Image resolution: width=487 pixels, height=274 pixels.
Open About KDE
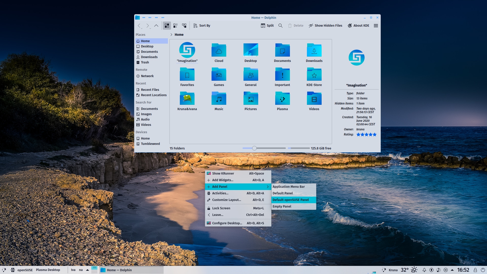[358, 26]
